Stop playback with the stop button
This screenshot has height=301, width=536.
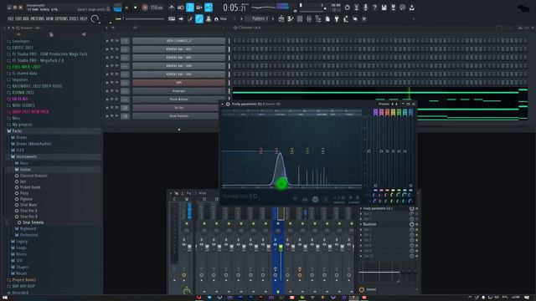136,8
